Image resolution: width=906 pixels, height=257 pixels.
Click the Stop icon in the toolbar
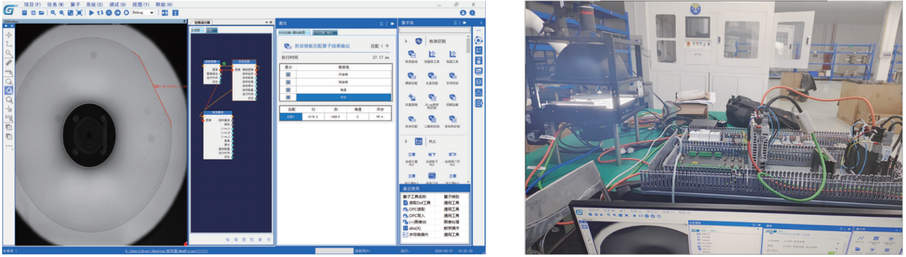pyautogui.click(x=126, y=13)
